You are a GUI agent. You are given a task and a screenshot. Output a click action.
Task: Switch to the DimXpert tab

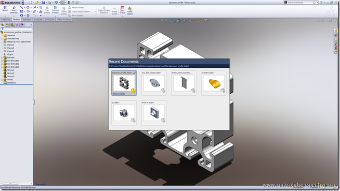pyautogui.click(x=50, y=20)
